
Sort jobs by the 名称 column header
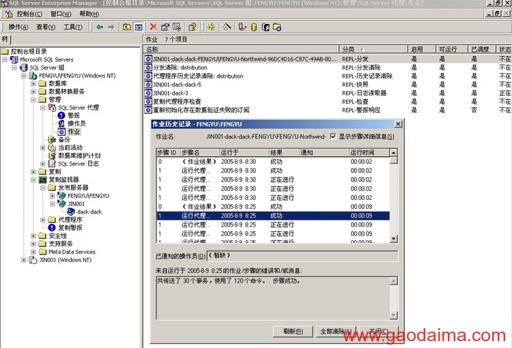click(241, 49)
